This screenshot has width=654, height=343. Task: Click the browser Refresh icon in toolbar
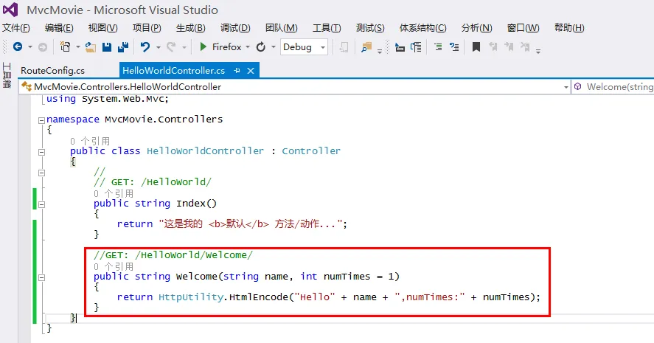coord(261,46)
